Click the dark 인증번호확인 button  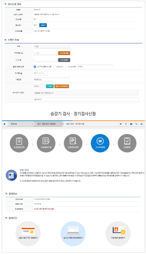click(x=64, y=60)
